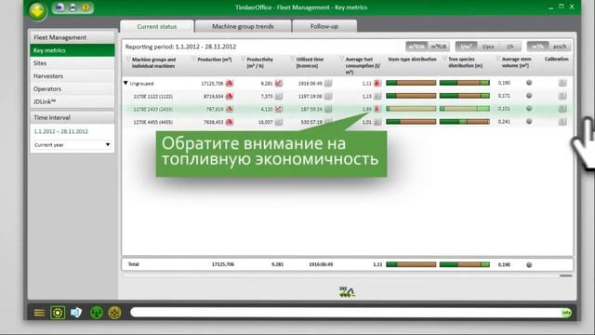Screen dimensions: 595x335
Task: Open calibration icon for 1270E 4455 row
Action: click(562, 122)
